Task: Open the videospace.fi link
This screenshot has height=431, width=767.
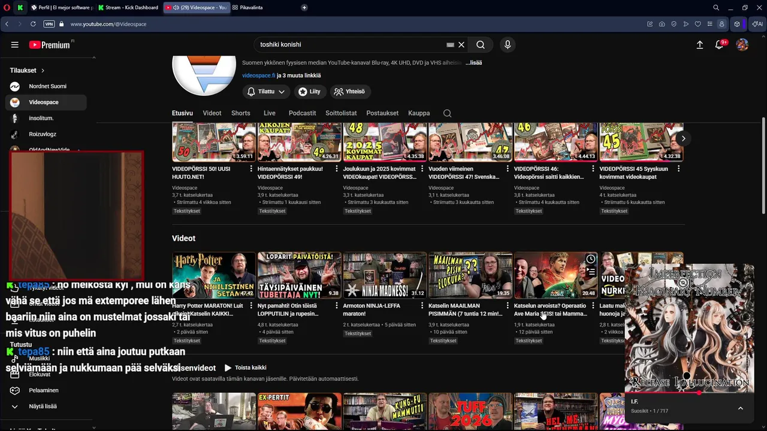Action: pyautogui.click(x=259, y=75)
